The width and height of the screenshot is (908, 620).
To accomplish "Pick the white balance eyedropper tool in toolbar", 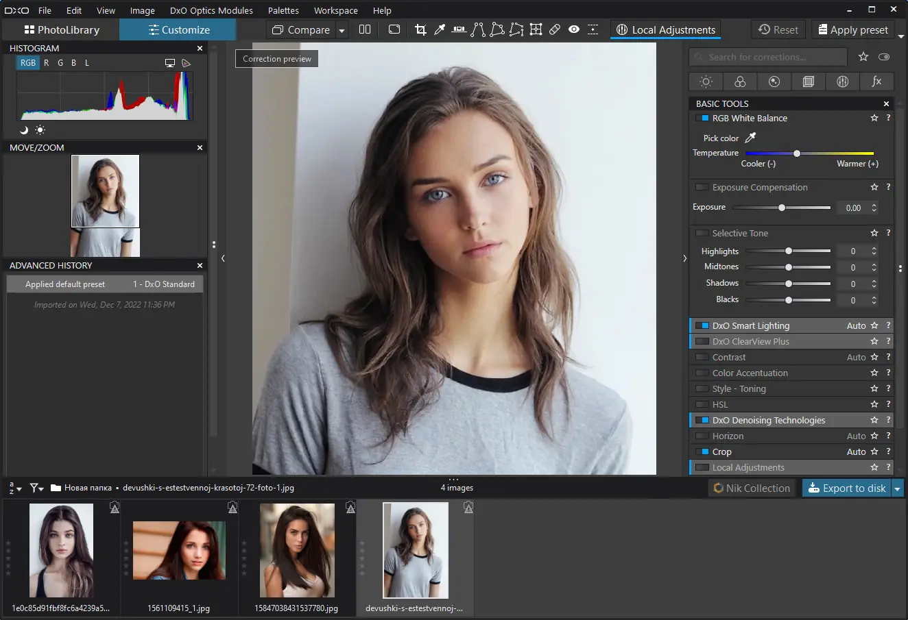I will point(440,29).
